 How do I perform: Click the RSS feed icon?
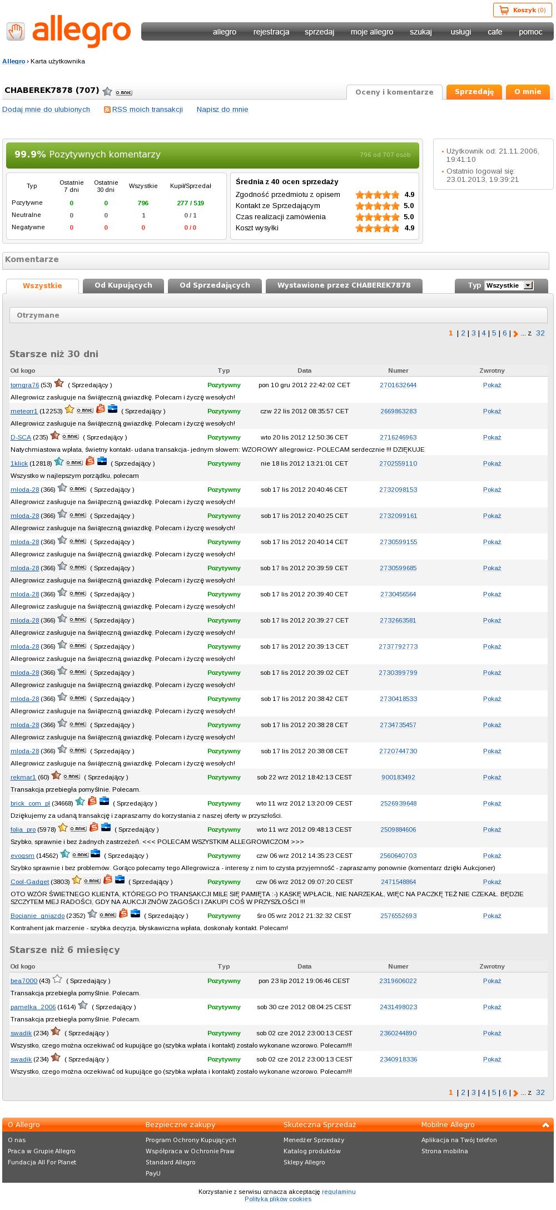point(107,110)
